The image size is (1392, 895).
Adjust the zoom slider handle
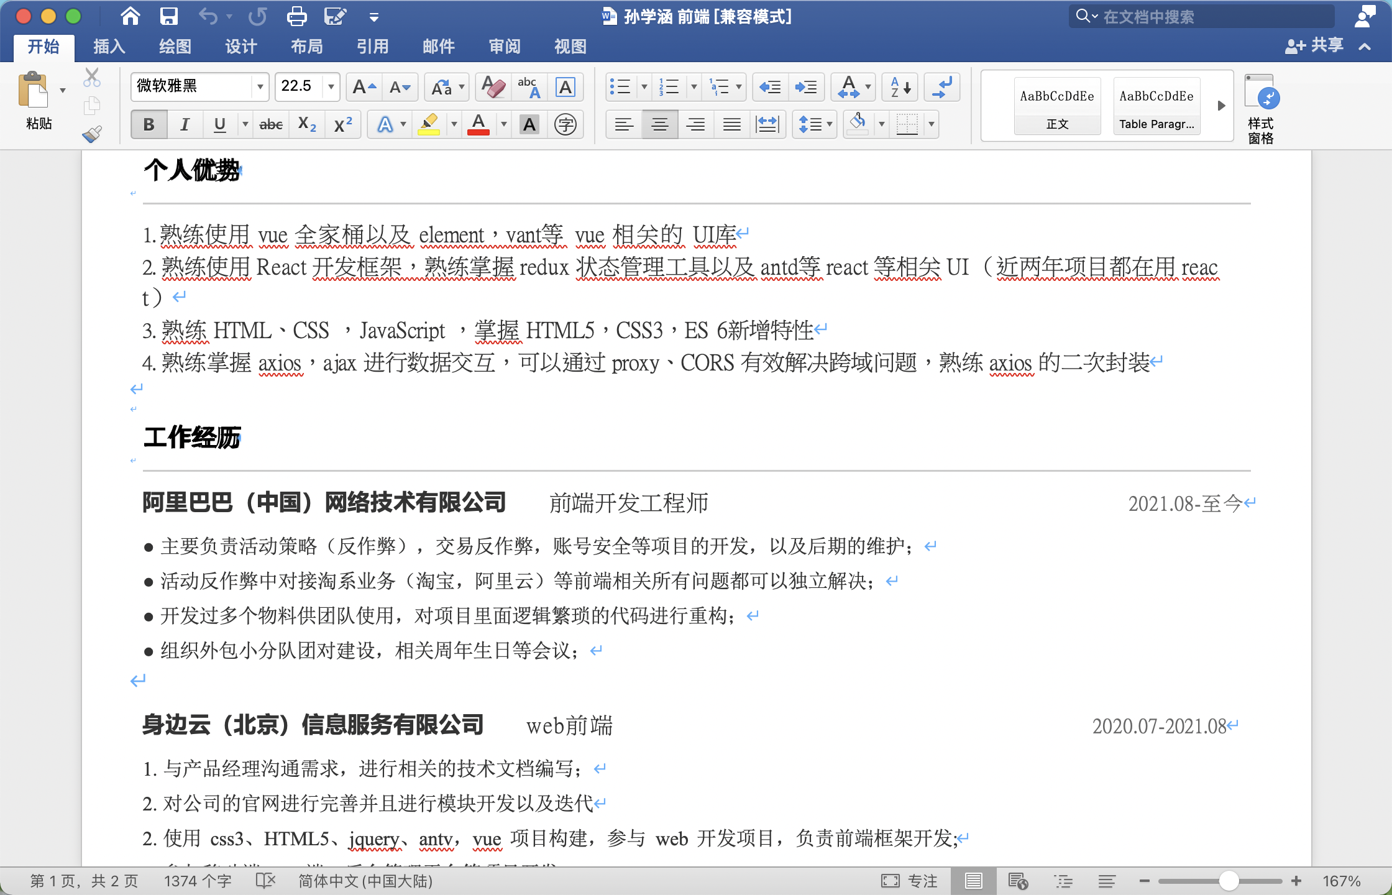[1229, 881]
